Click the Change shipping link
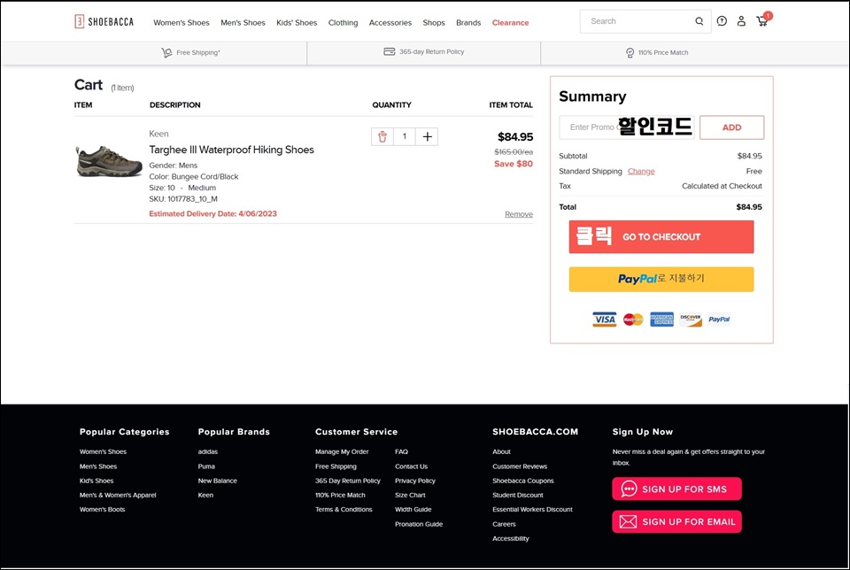 [641, 171]
